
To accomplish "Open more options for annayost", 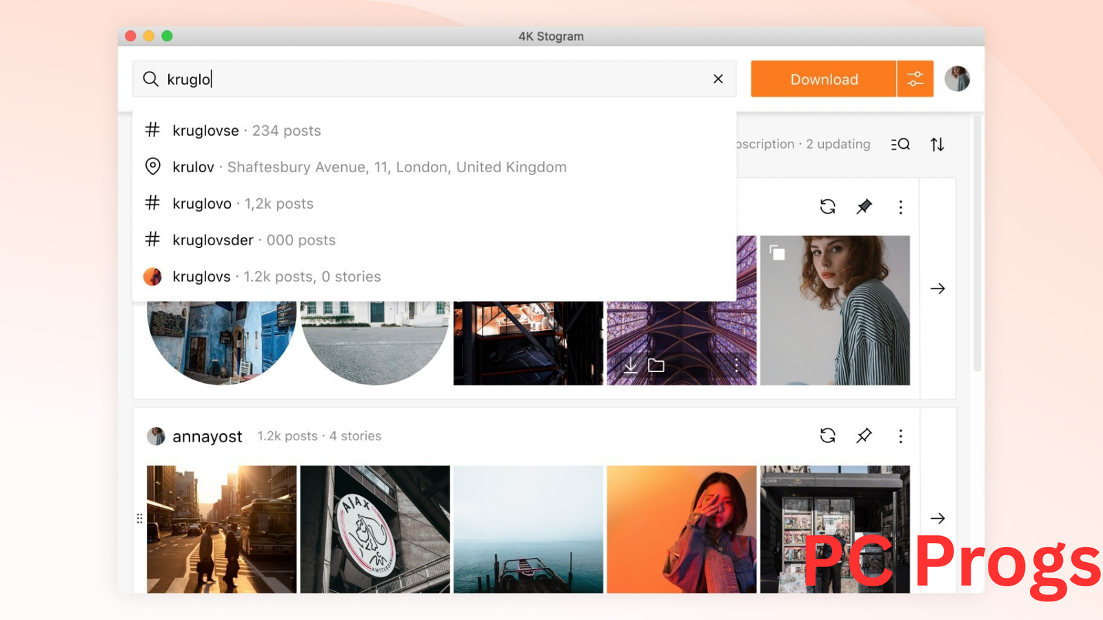I will tap(900, 436).
